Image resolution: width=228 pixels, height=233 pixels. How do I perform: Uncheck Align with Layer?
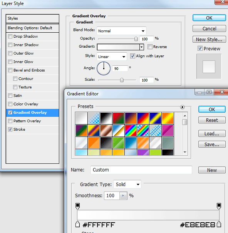132,56
